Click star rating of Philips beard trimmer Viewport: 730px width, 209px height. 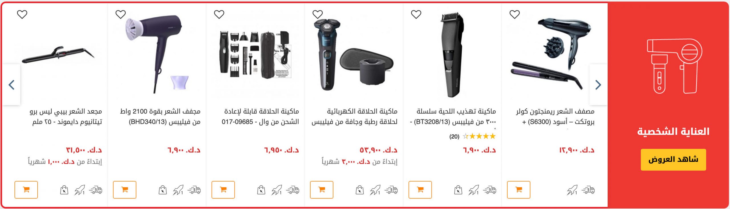coord(479,136)
